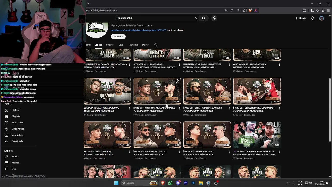Click the share page icon in address bar

(244, 10)
